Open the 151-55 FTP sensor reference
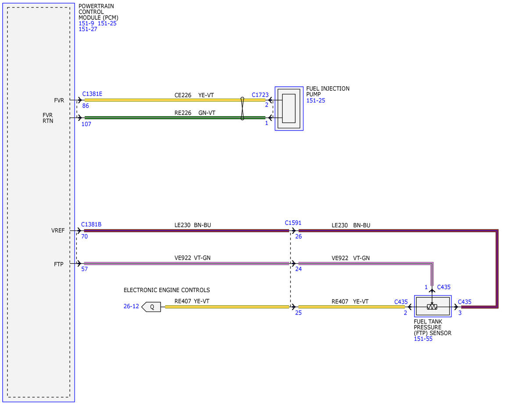This screenshot has height=406, width=526. (423, 339)
